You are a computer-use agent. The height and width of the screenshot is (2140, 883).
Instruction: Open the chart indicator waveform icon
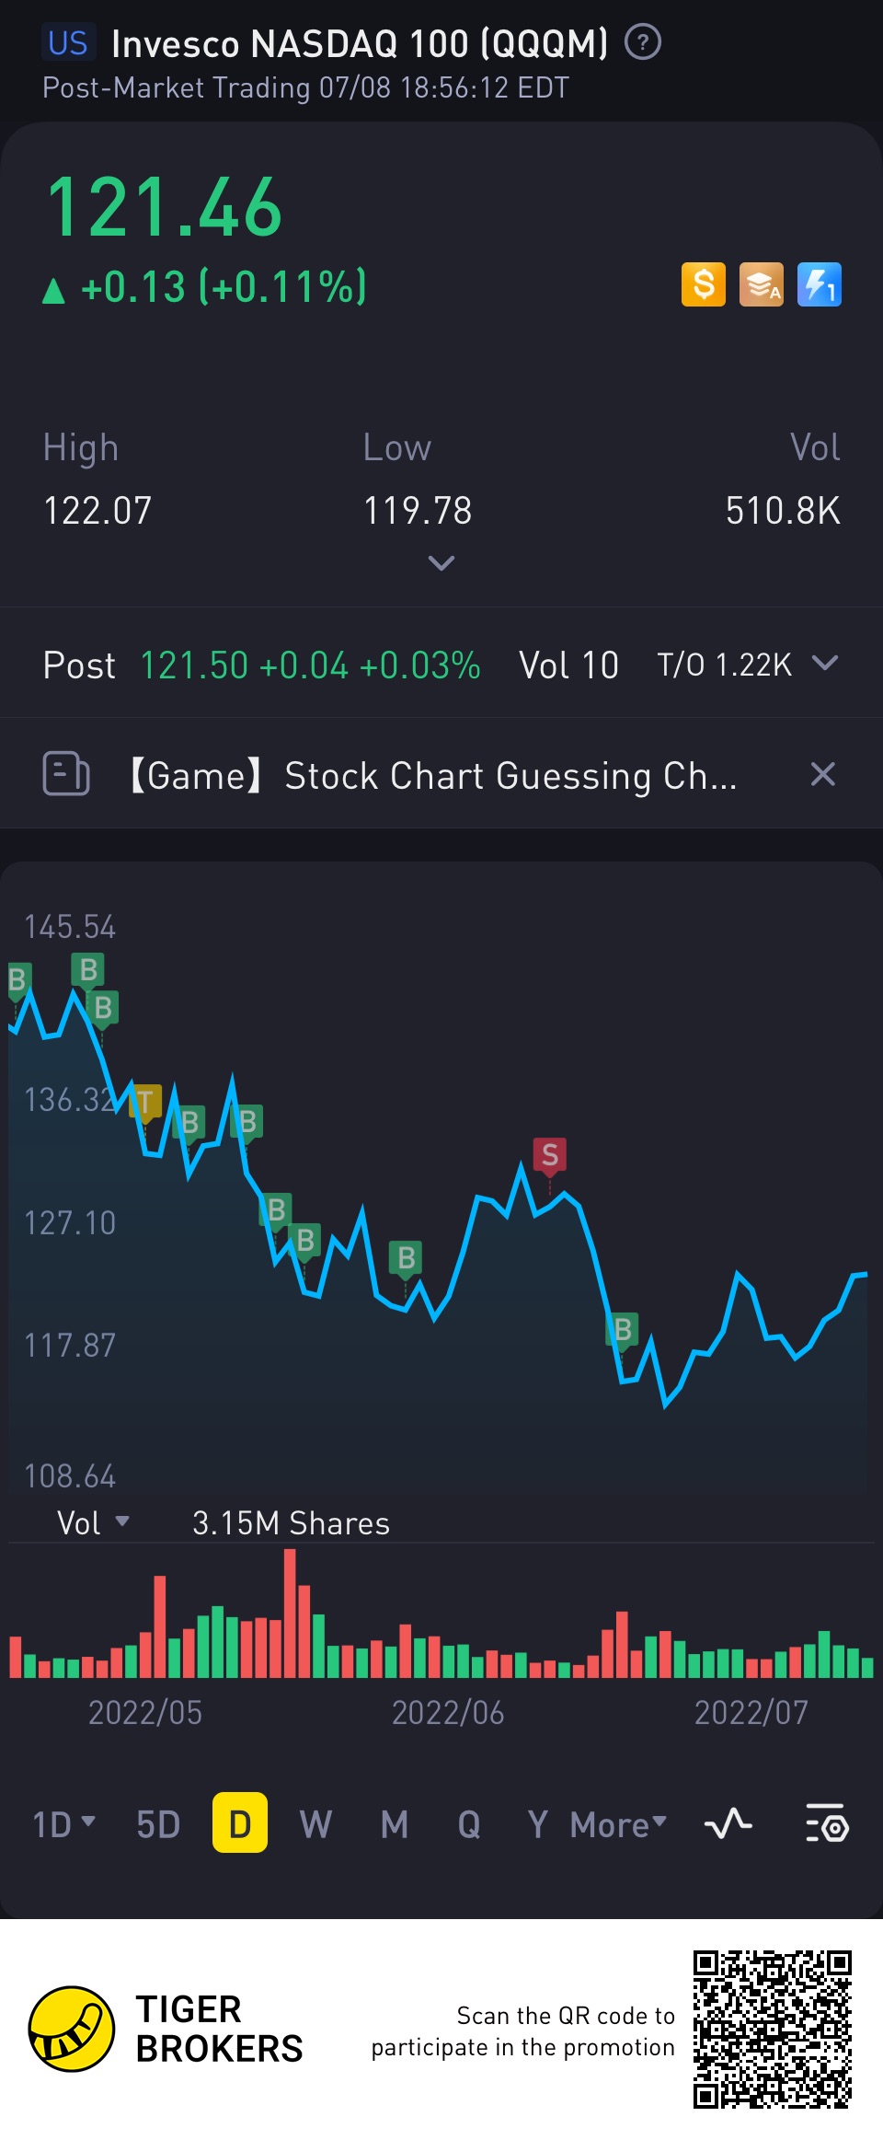[728, 1823]
